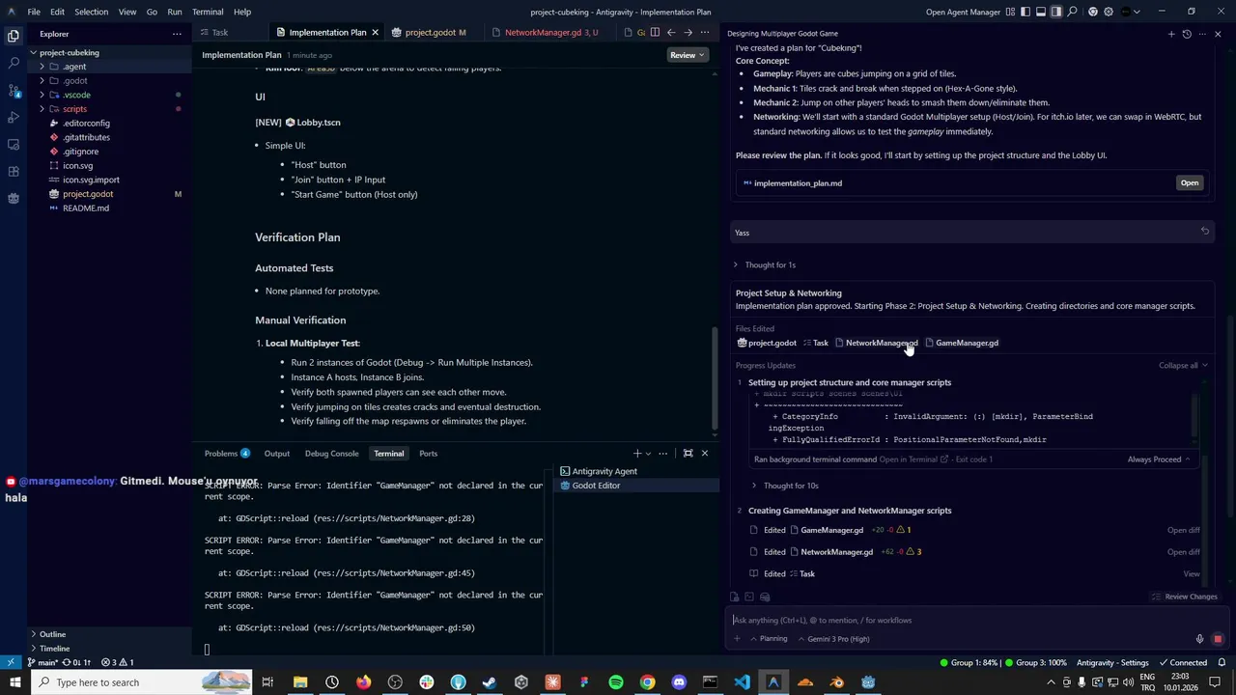Viewport: 1236px width, 695px height.
Task: Toggle the agent side panel layout icon
Action: [x=1056, y=12]
